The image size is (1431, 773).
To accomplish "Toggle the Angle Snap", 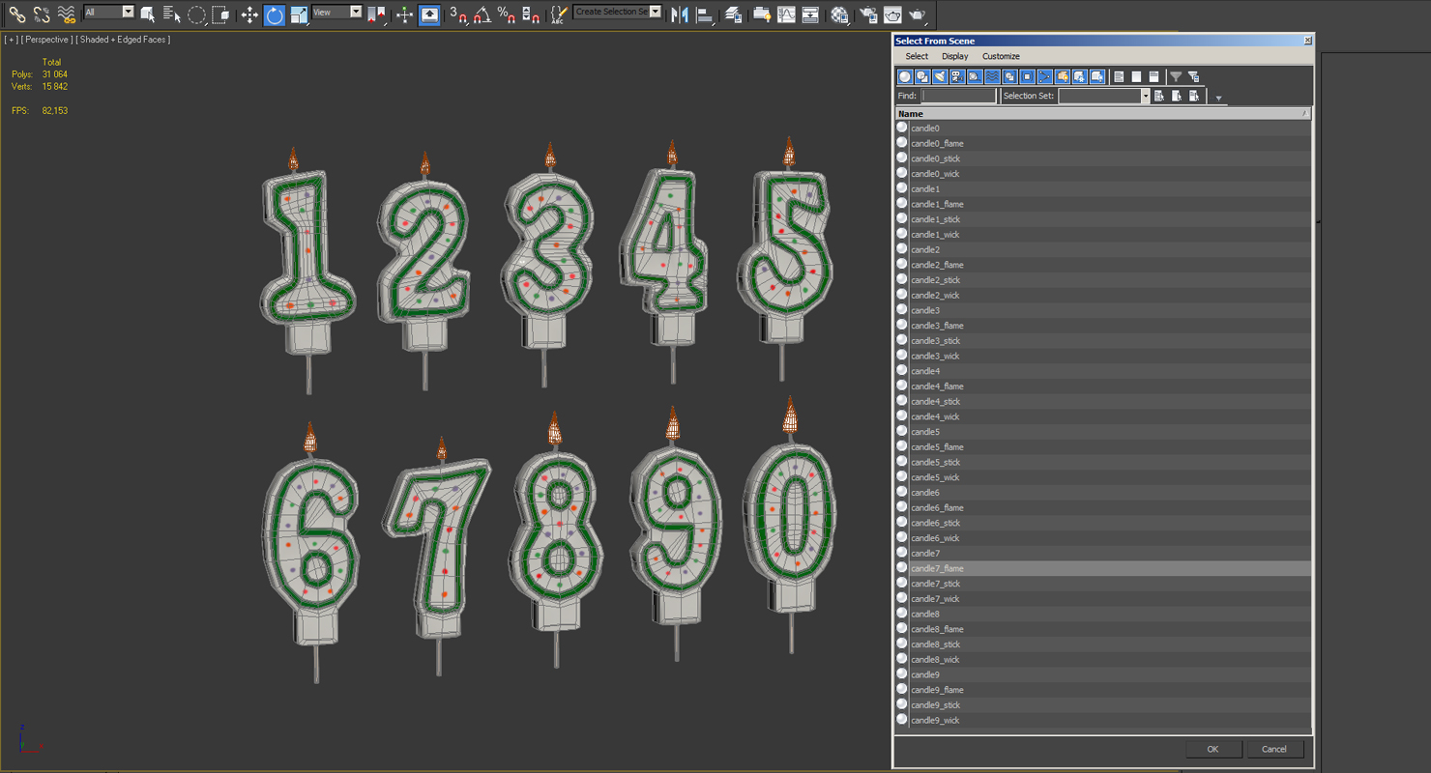I will pos(482,14).
